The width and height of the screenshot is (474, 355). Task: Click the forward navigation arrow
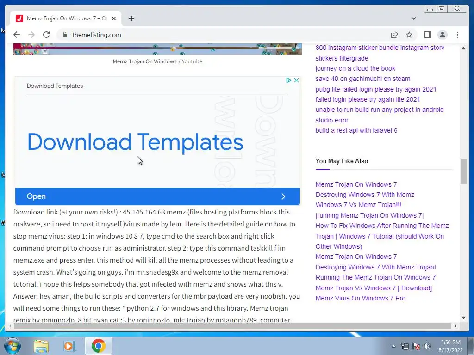coord(31,35)
